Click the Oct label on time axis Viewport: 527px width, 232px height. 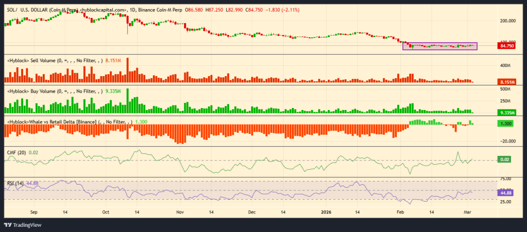pyautogui.click(x=106, y=211)
